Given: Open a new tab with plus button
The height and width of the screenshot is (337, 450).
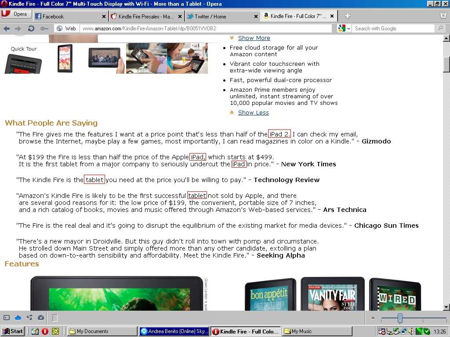Looking at the screenshot, I should point(347,16).
